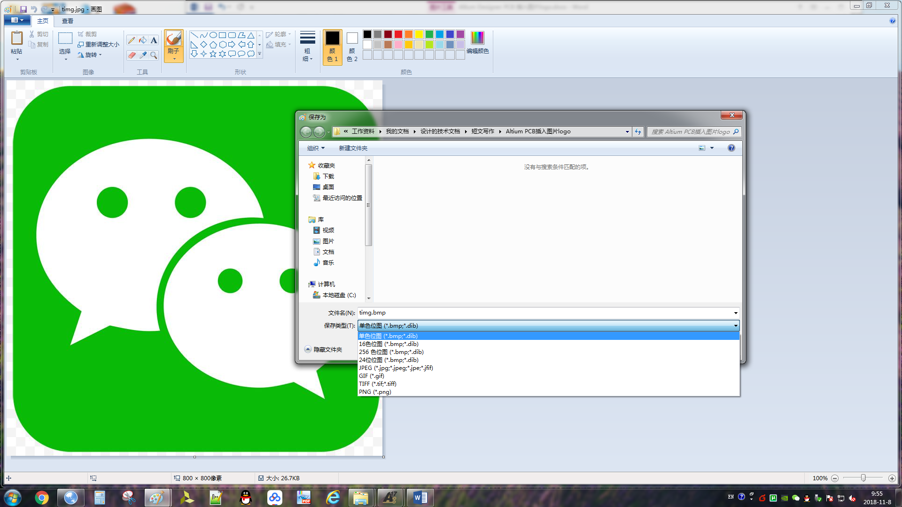Image resolution: width=902 pixels, height=507 pixels.
Task: Select the Pencil tool in Paint
Action: (132, 40)
